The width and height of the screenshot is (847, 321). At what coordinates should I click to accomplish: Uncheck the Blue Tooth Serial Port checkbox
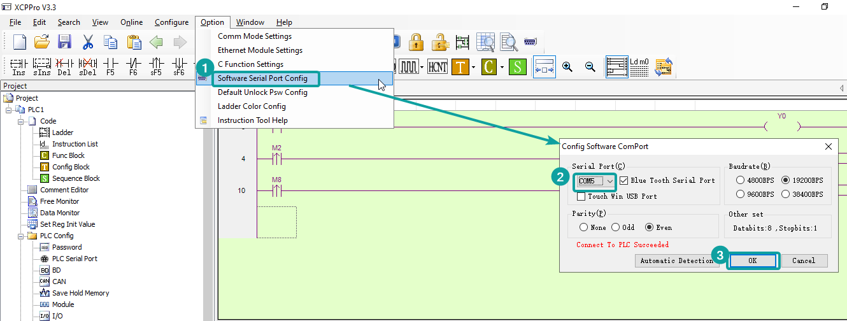tap(623, 181)
